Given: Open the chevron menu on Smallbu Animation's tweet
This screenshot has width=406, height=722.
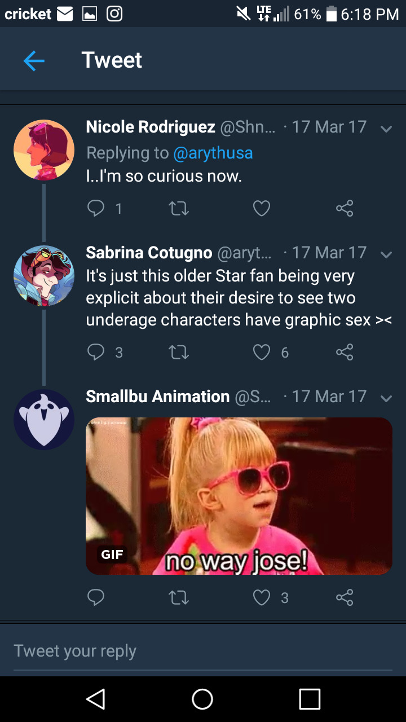Looking at the screenshot, I should coord(386,398).
